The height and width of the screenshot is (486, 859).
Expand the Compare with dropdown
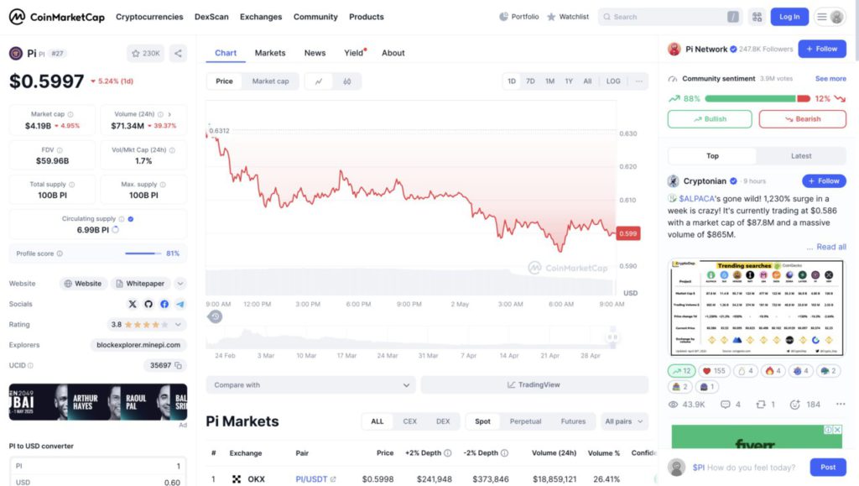(310, 385)
